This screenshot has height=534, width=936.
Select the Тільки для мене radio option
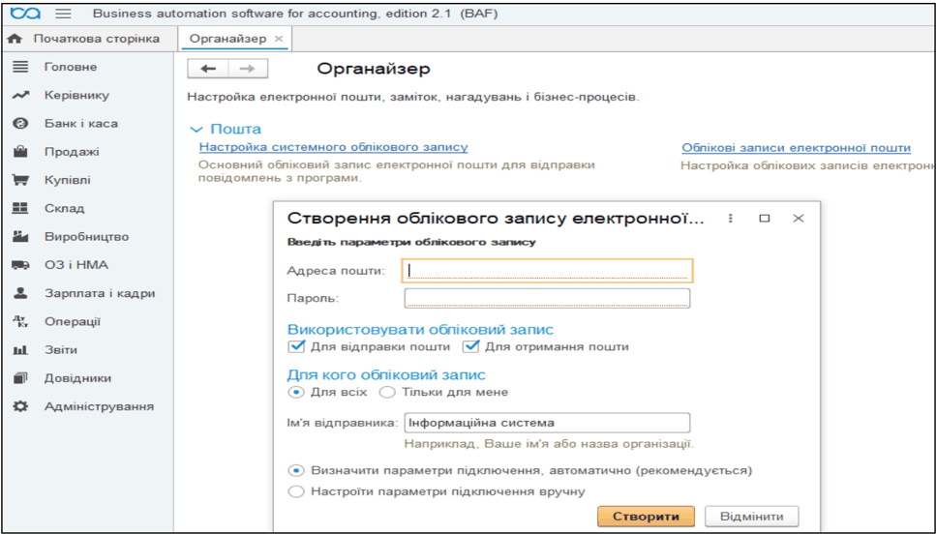click(387, 393)
